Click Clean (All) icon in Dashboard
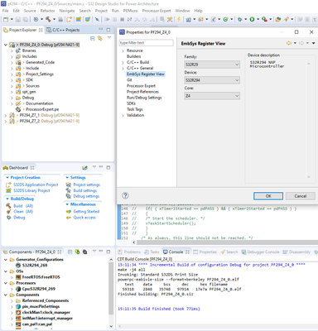The height and width of the screenshot is (331, 318). pos(8,212)
